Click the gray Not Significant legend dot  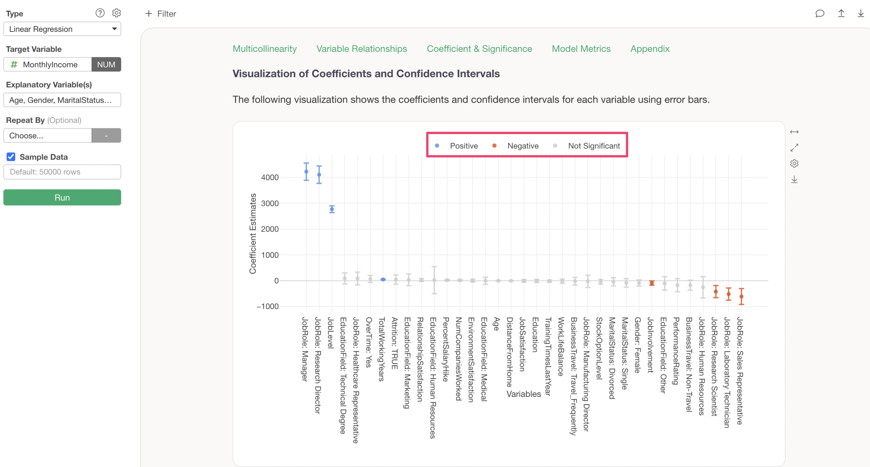[x=555, y=146]
